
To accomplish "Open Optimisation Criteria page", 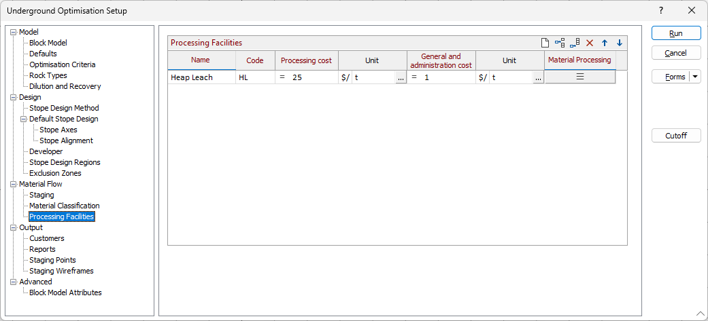I will coord(63,64).
